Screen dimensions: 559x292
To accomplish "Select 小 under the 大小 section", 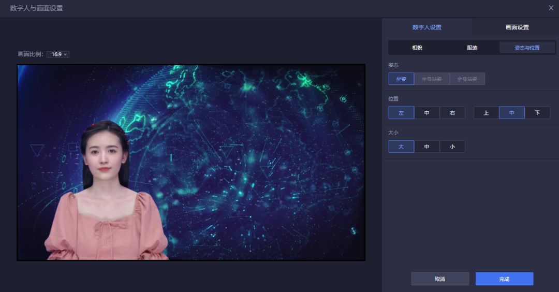I will [452, 147].
